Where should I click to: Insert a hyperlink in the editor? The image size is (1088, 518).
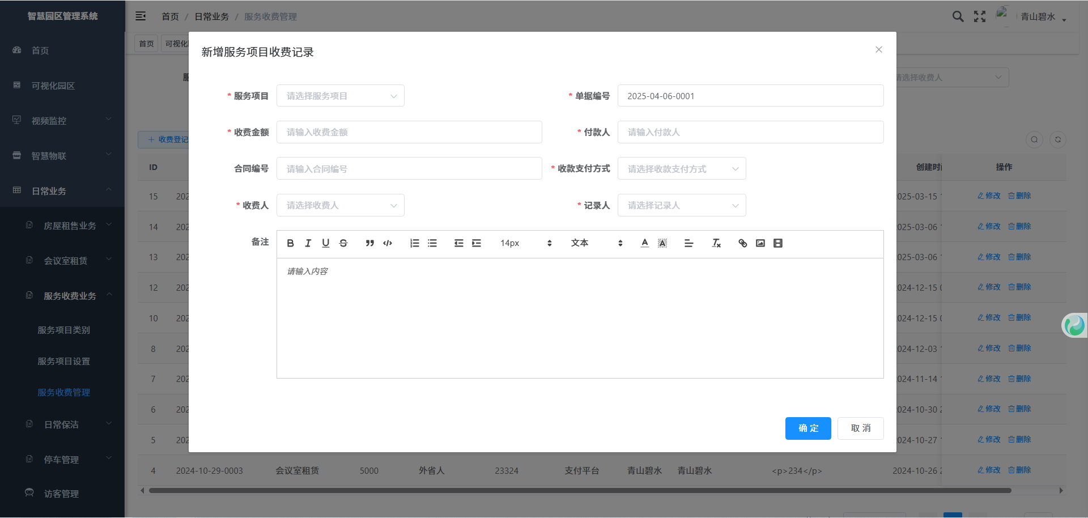click(742, 243)
